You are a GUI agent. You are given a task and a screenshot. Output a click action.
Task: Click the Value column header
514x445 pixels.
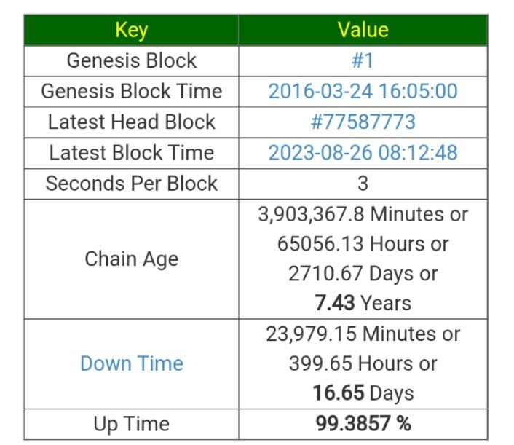point(363,30)
